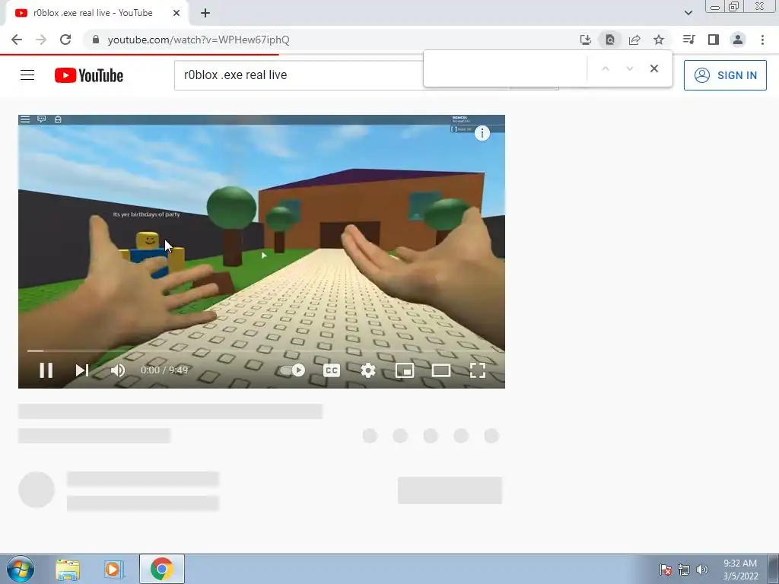Close the find bar

tap(654, 68)
